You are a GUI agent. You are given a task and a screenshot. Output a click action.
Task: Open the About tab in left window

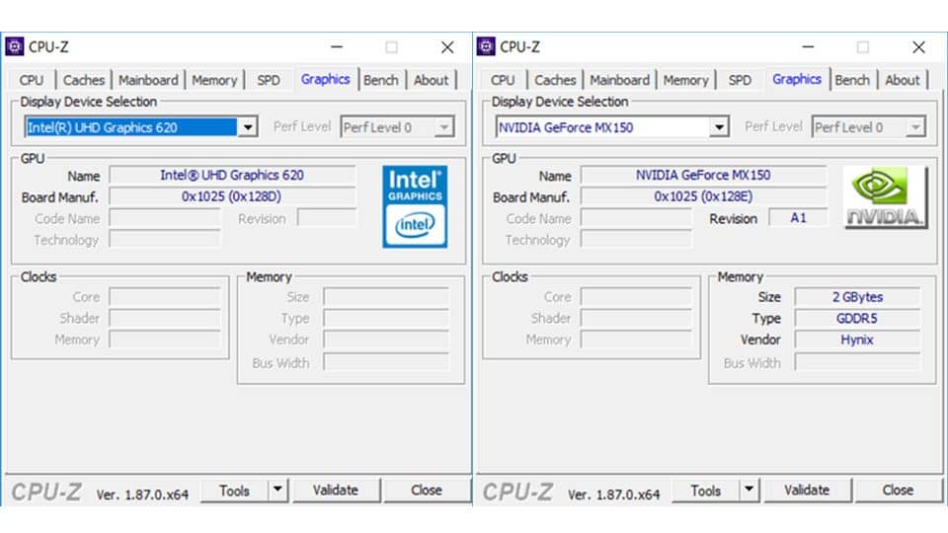click(x=431, y=80)
